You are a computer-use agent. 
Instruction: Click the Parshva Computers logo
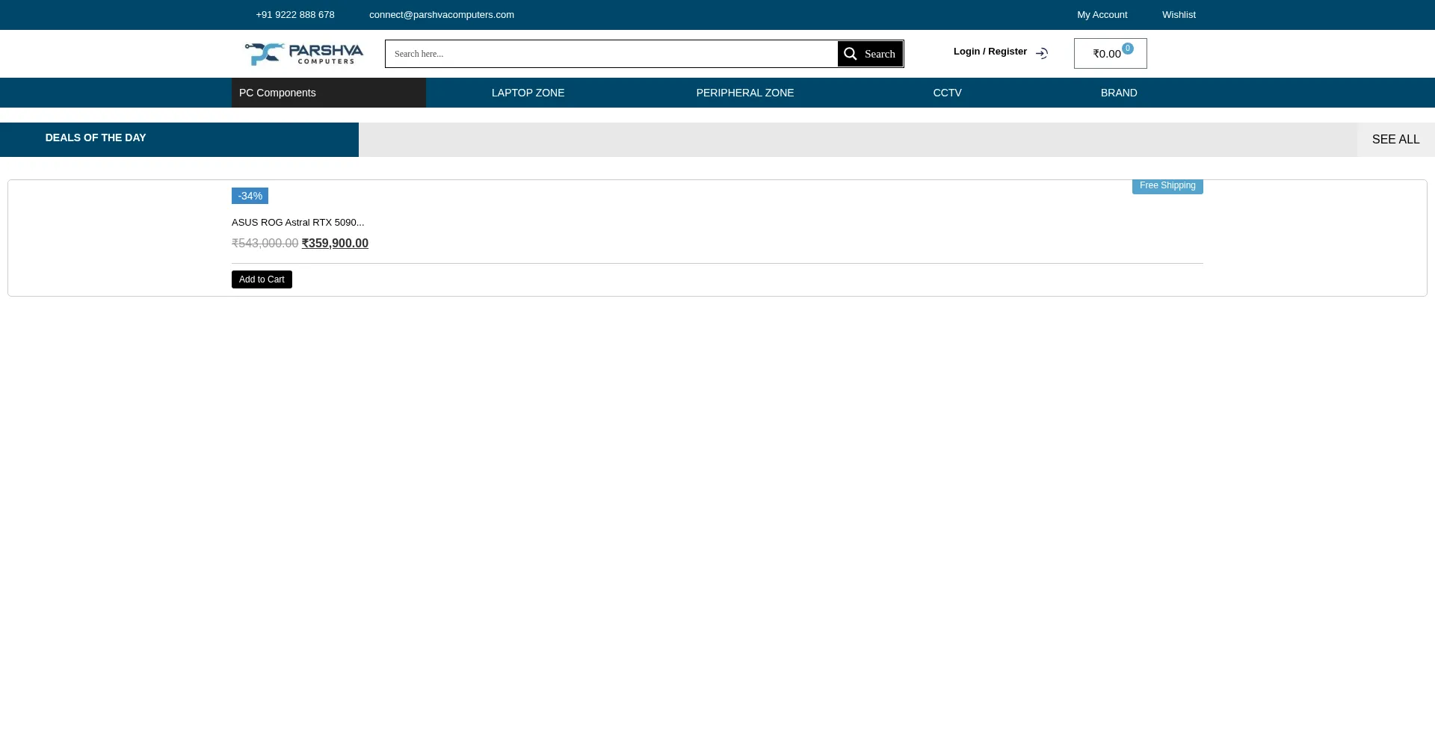pyautogui.click(x=303, y=54)
